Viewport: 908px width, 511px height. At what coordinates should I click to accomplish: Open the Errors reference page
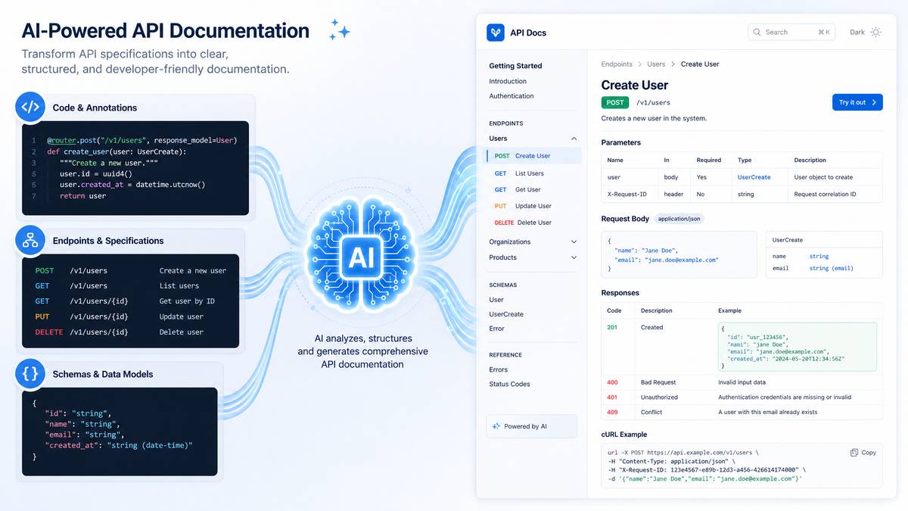499,369
